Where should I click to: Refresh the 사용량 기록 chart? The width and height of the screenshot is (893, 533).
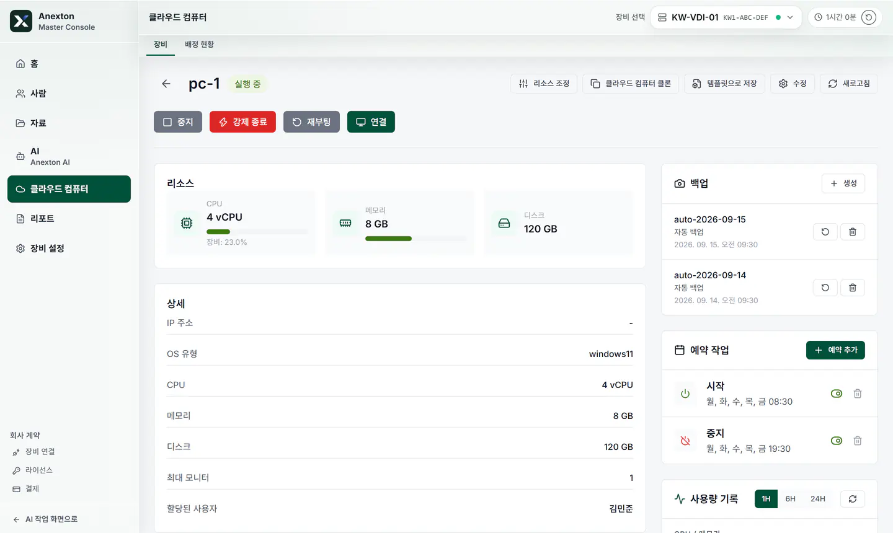853,499
